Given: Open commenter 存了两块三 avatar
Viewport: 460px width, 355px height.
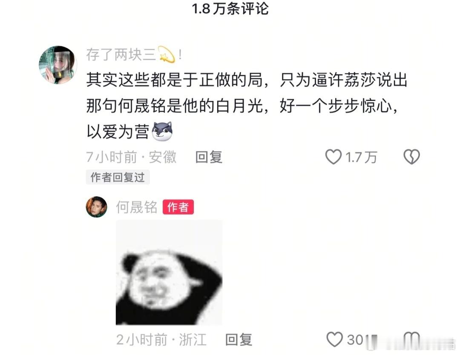Looking at the screenshot, I should [x=58, y=65].
